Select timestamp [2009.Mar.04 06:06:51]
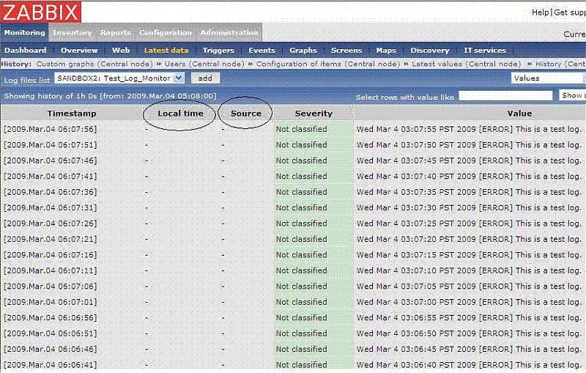 pos(50,333)
